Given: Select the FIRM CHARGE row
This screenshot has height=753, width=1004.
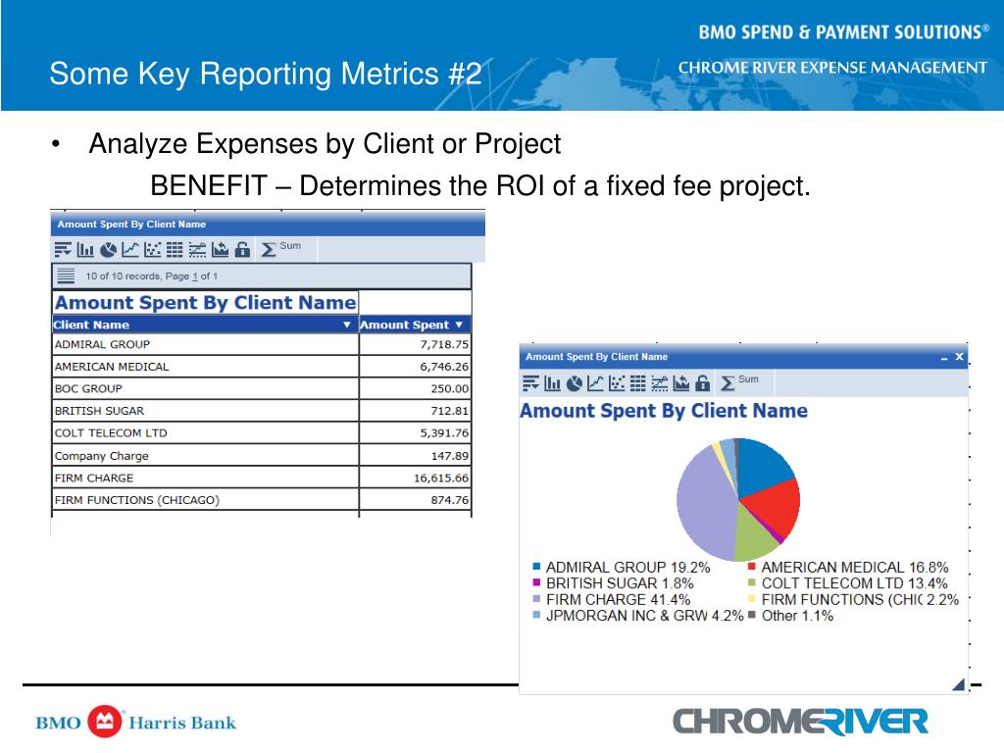Looking at the screenshot, I should point(261,477).
